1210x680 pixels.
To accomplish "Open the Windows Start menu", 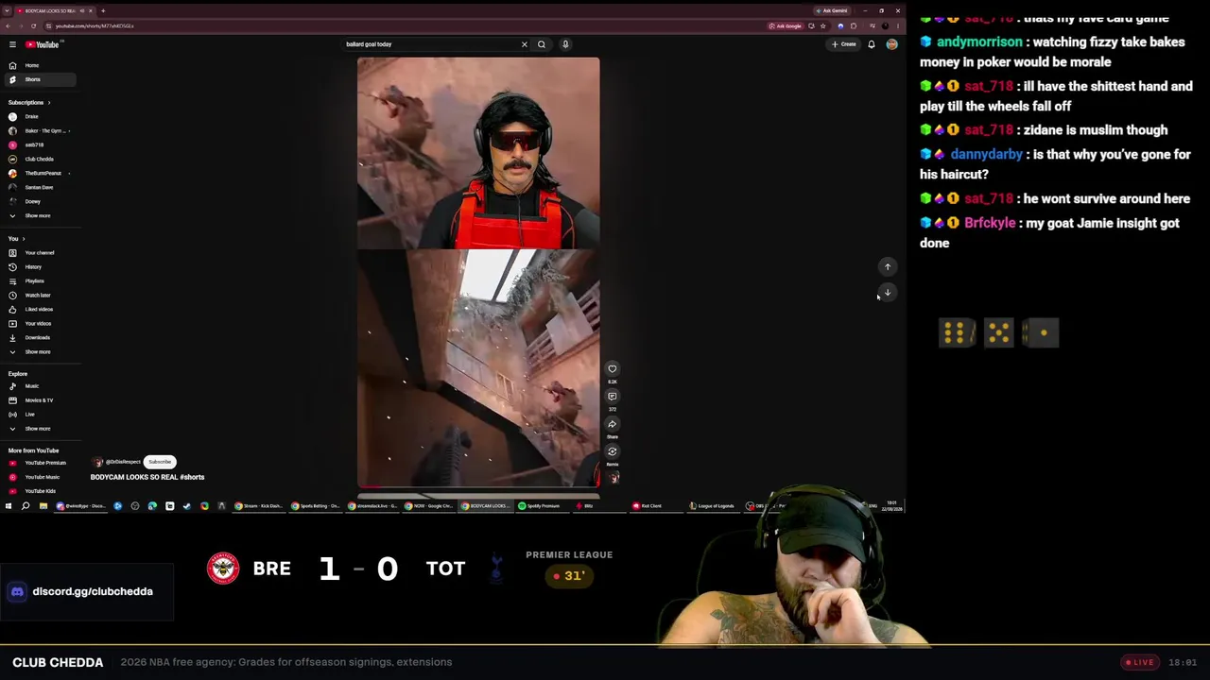I will tap(9, 506).
